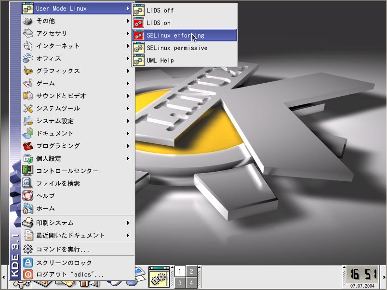The image size is (387, 290).
Task: Click the プログラミング label text
Action: 58,146
